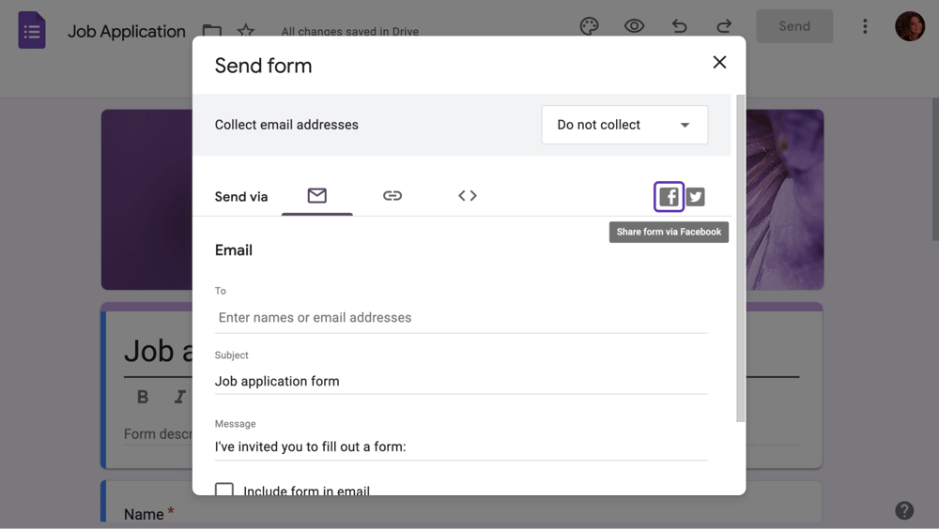Click the To email addresses field
939x529 pixels.
pos(461,318)
